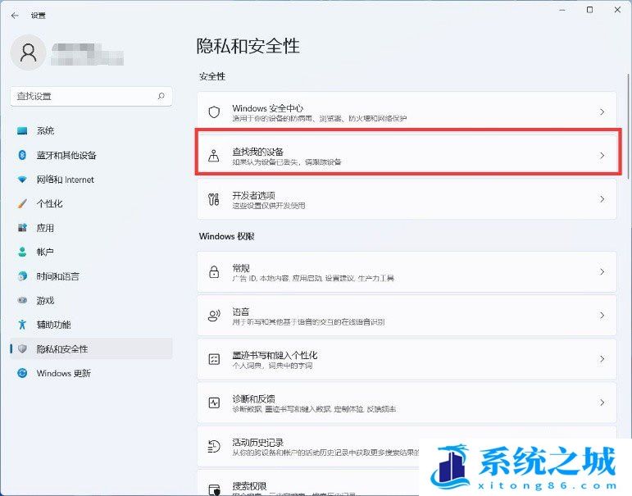Image resolution: width=632 pixels, height=496 pixels.
Task: Click the 常规 padlock icon
Action: click(214, 272)
